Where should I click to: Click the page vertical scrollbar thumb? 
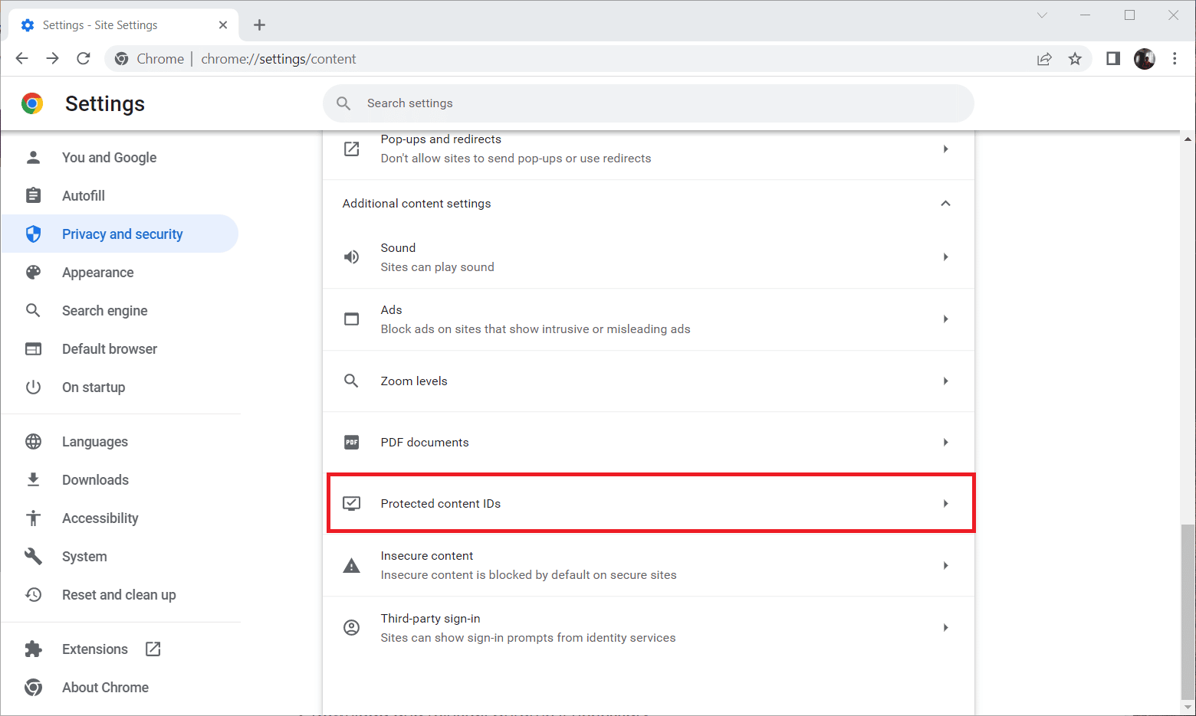tap(1188, 612)
